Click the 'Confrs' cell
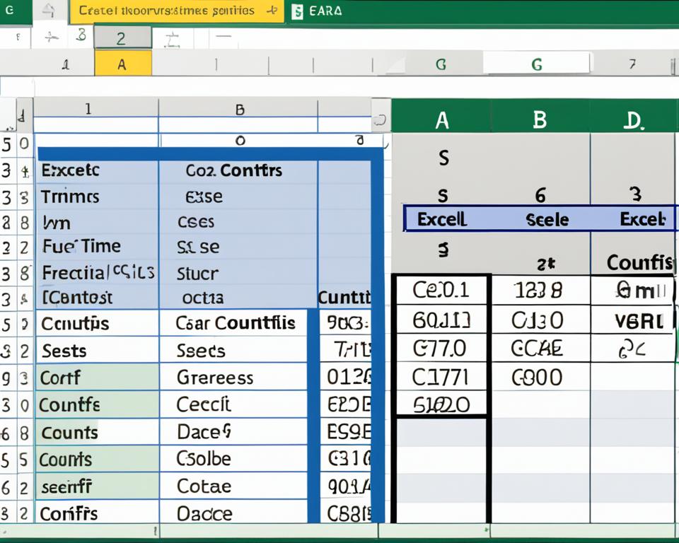Viewport: 679px width, 543px height. tap(97, 513)
